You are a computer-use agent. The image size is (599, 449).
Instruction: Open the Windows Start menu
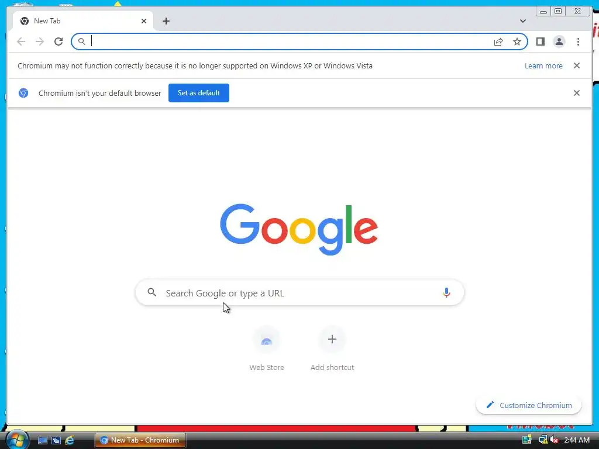pyautogui.click(x=16, y=440)
